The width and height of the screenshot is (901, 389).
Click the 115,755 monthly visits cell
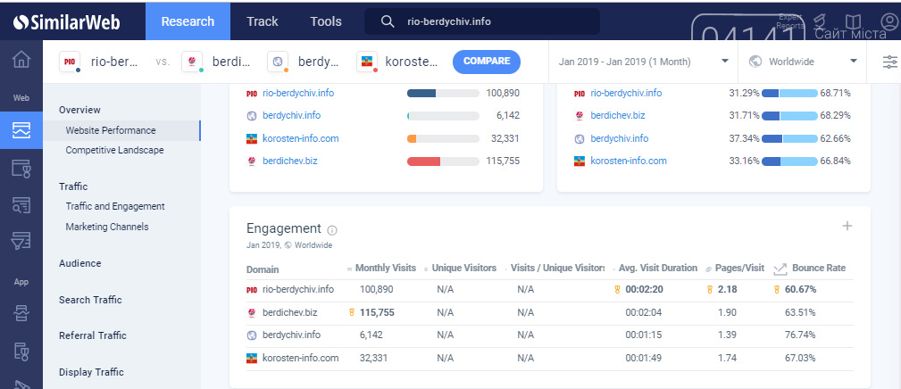(377, 312)
